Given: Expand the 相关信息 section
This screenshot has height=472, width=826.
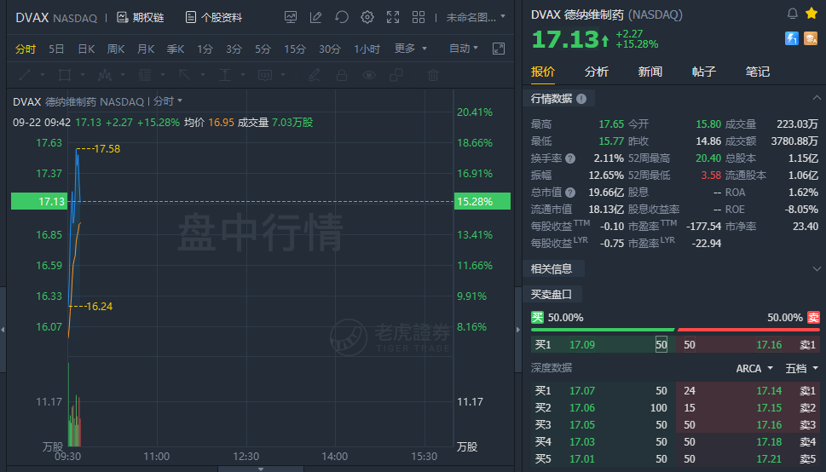Looking at the screenshot, I should pos(817,268).
